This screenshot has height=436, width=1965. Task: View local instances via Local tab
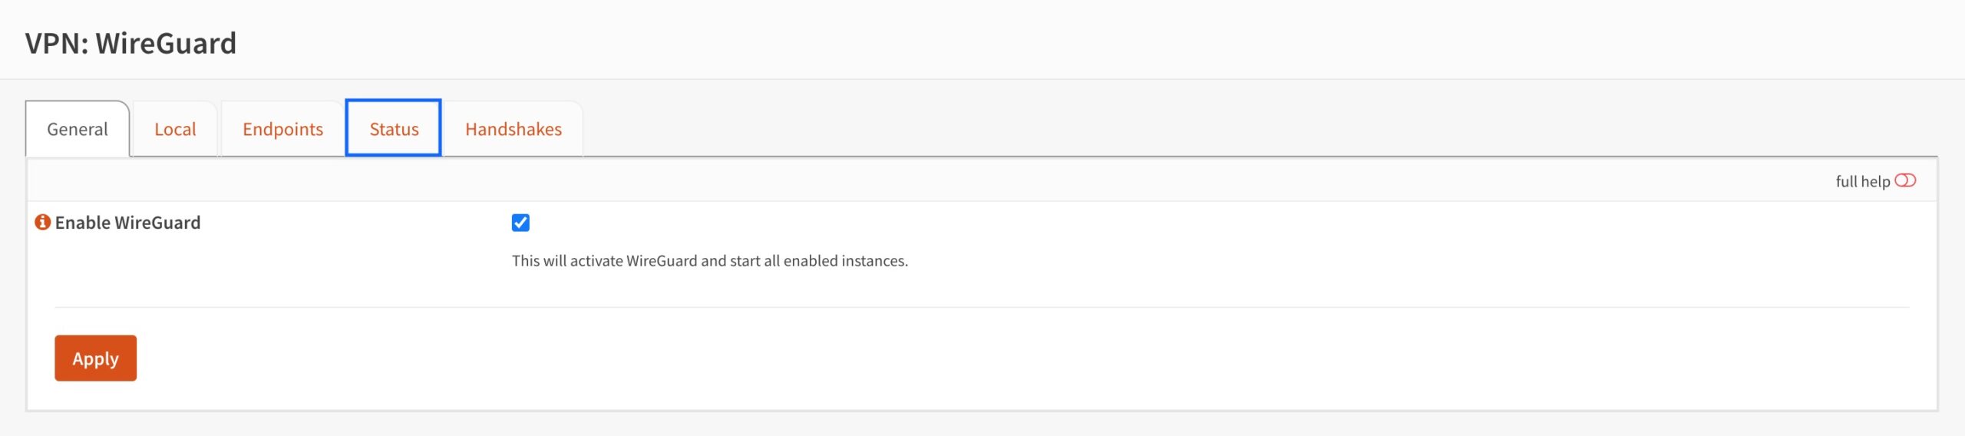click(x=175, y=129)
